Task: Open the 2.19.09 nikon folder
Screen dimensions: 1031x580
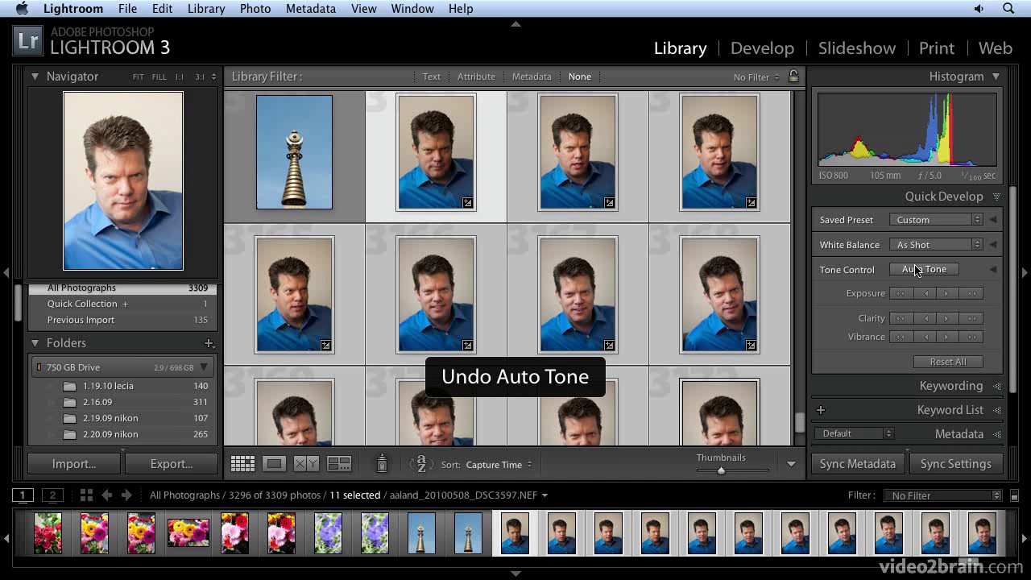Action: click(x=110, y=418)
